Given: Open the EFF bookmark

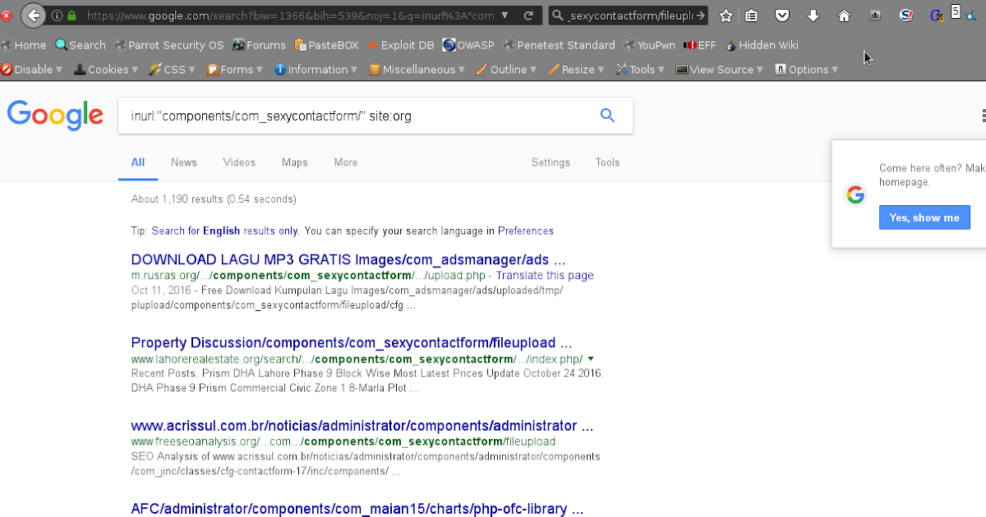Looking at the screenshot, I should (700, 45).
